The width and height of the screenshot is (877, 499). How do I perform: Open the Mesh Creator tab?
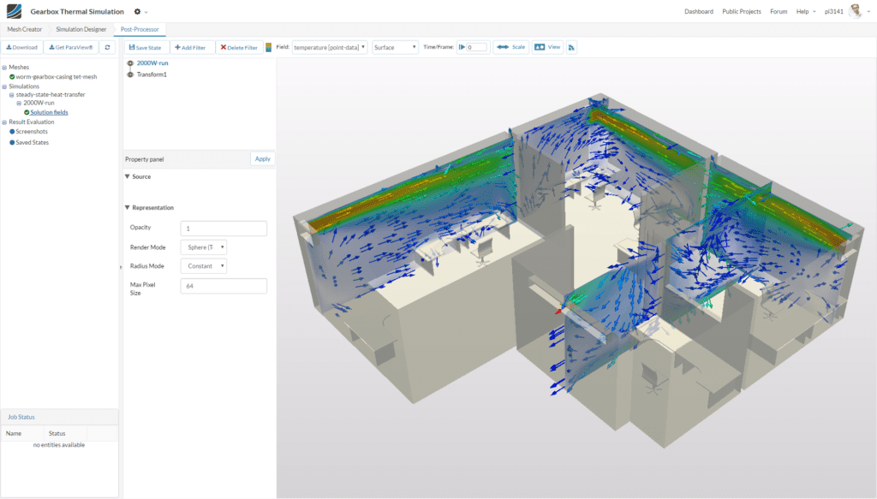coord(25,28)
